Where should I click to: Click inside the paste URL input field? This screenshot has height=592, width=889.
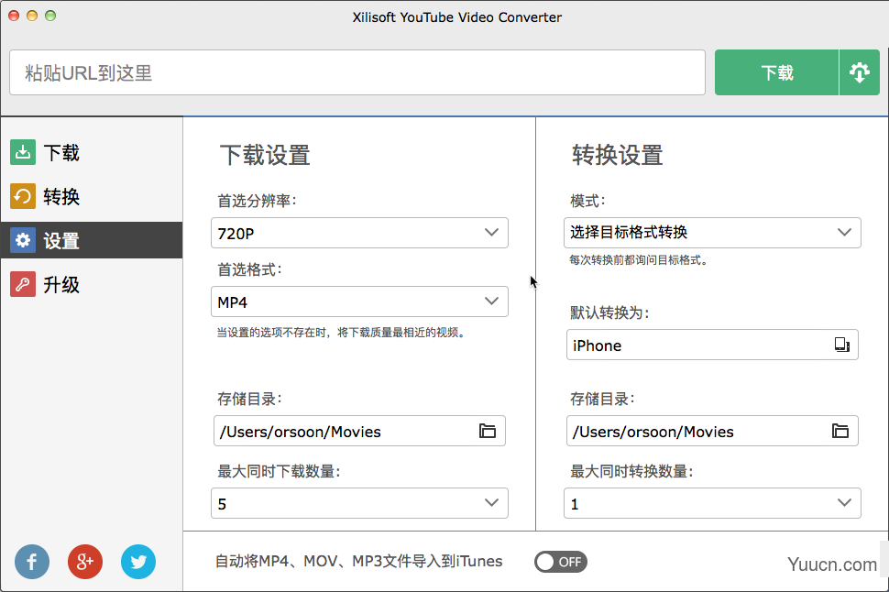pyautogui.click(x=357, y=71)
